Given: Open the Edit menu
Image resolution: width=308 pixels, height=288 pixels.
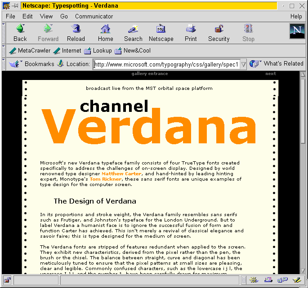Looking at the screenshot, I should point(27,16).
